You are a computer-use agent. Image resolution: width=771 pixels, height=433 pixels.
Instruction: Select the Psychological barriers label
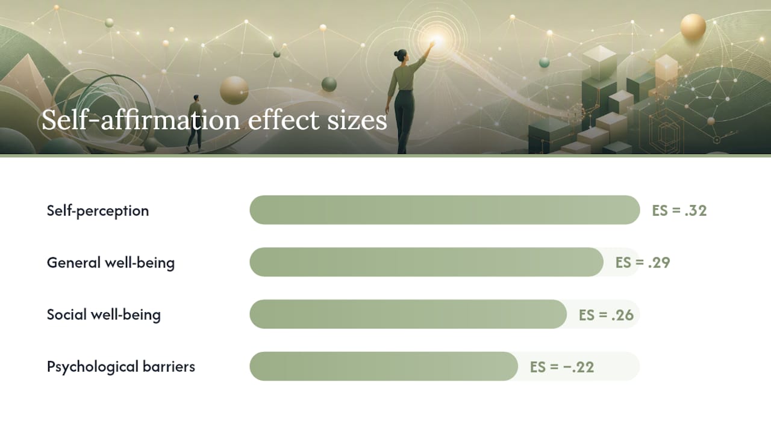pos(121,367)
